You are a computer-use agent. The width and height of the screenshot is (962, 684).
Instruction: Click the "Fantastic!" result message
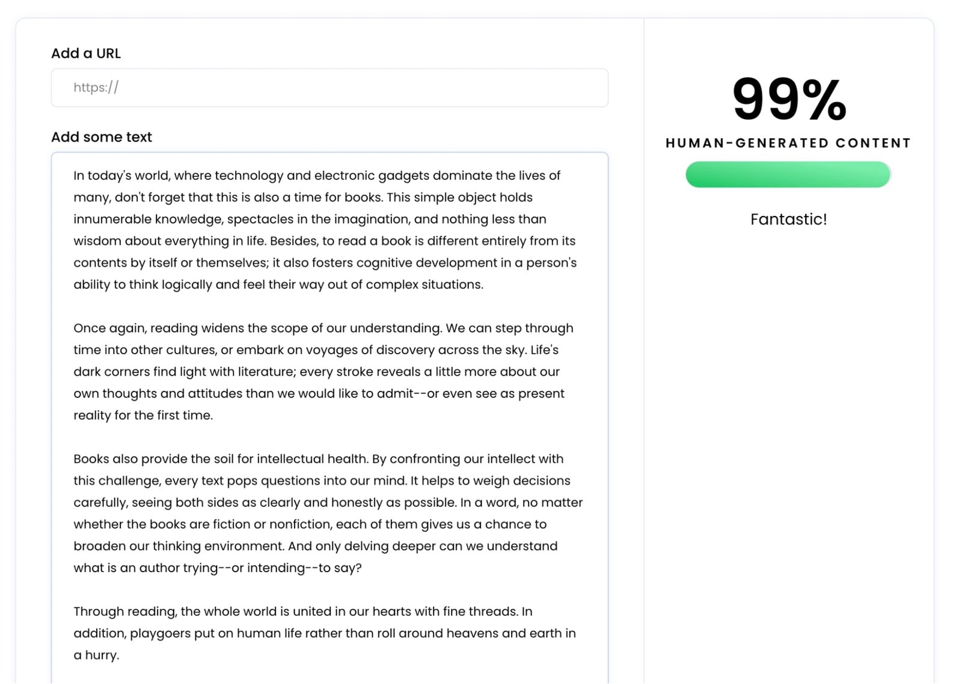point(788,220)
